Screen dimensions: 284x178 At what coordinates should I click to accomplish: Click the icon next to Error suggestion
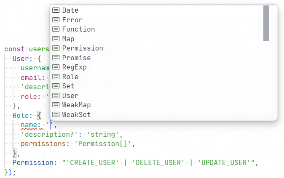[x=56, y=20]
